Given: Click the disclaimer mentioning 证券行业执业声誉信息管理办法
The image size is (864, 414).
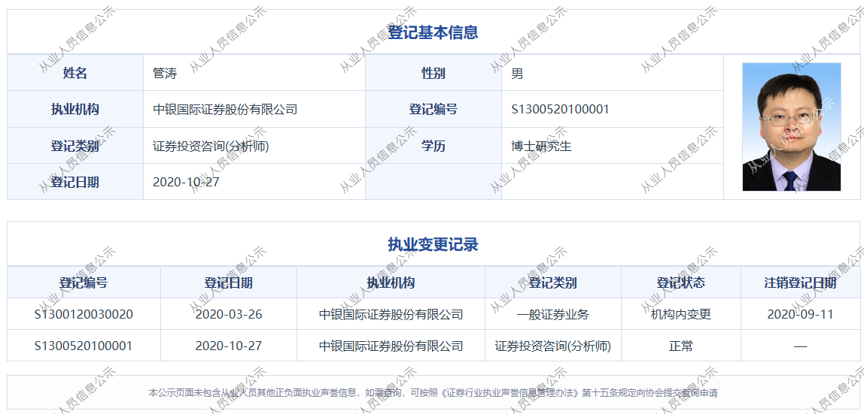Looking at the screenshot, I should pyautogui.click(x=433, y=393).
